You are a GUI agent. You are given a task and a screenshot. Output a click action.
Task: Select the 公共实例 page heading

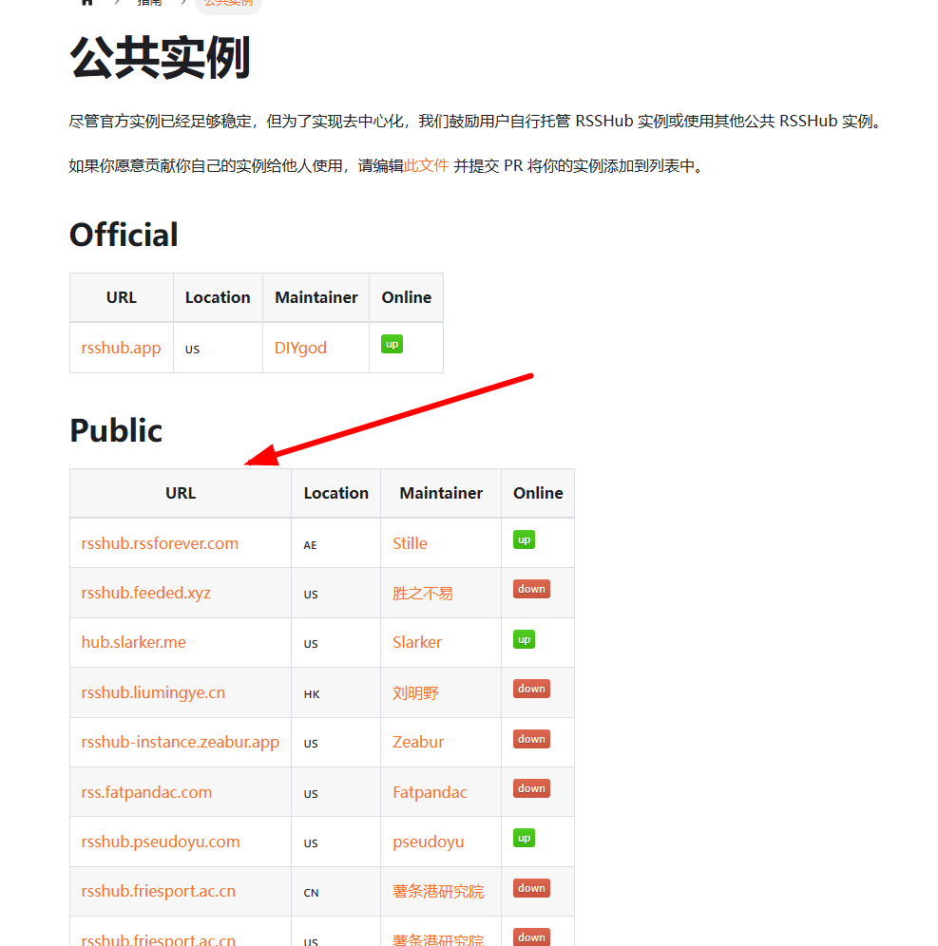pos(161,59)
